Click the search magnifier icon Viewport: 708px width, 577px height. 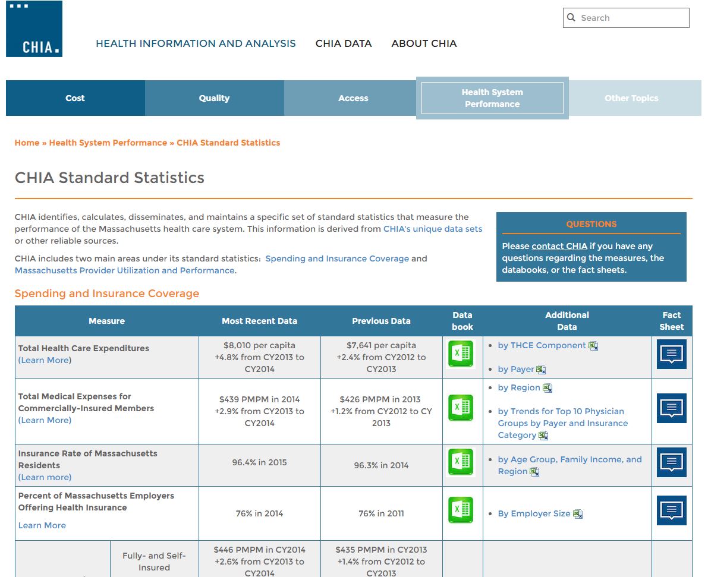click(571, 18)
